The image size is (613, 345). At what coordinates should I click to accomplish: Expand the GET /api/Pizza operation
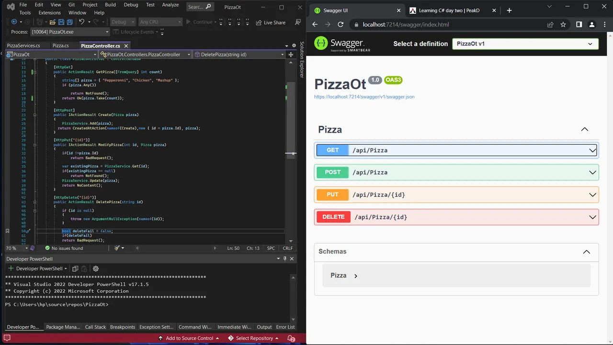[456, 150]
